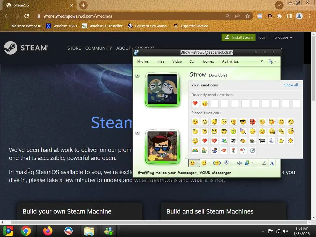The width and height of the screenshot is (316, 237).
Task: Open the Steam COMMUNITY navigation item
Action: coord(98,48)
